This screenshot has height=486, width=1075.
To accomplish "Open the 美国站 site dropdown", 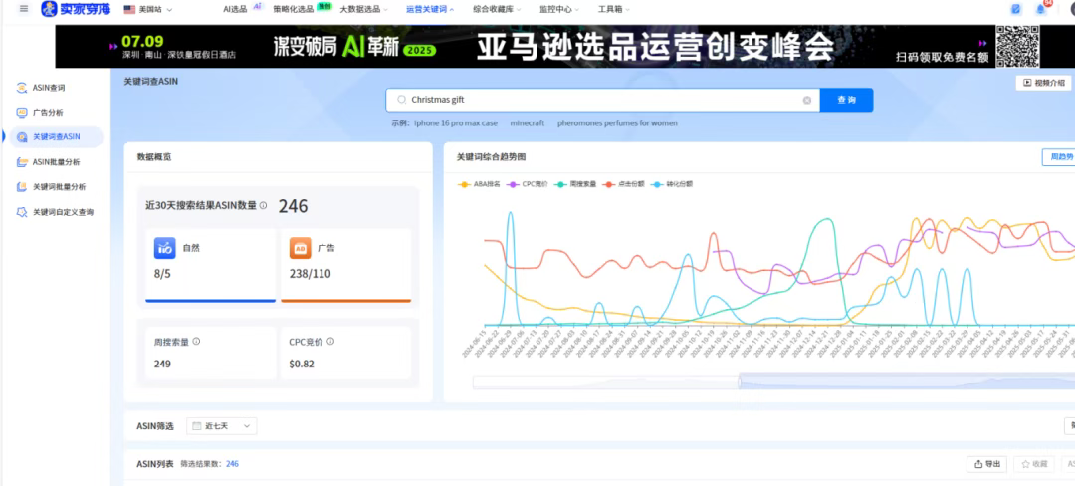I will (148, 10).
